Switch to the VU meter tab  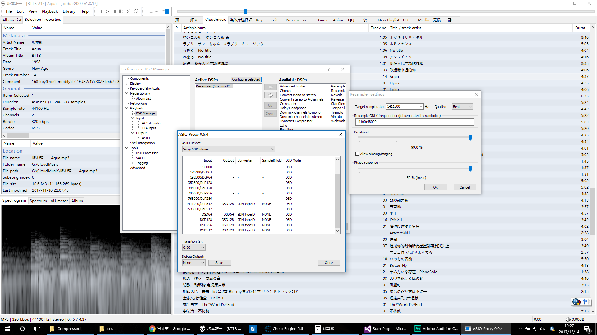pos(59,201)
